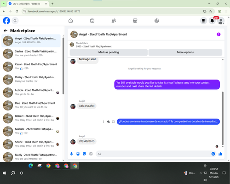Select Leticia conversation
This screenshot has width=230, height=184.
tap(31, 92)
